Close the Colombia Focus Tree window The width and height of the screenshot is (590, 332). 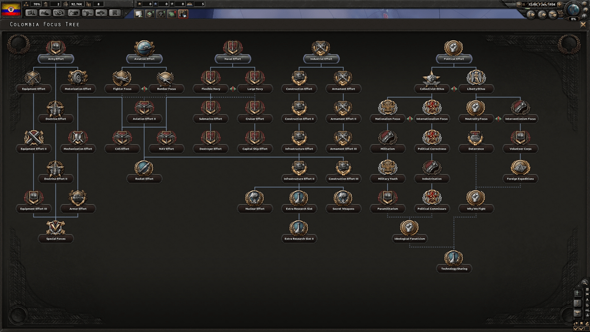584,25
